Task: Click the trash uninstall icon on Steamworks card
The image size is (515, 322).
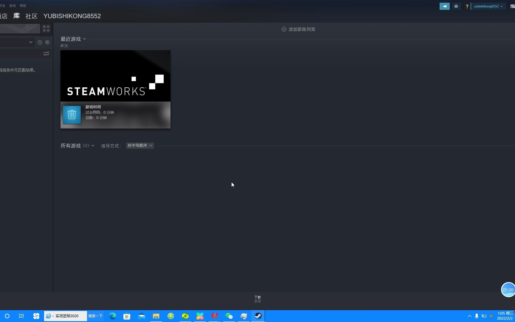Action: (72, 115)
